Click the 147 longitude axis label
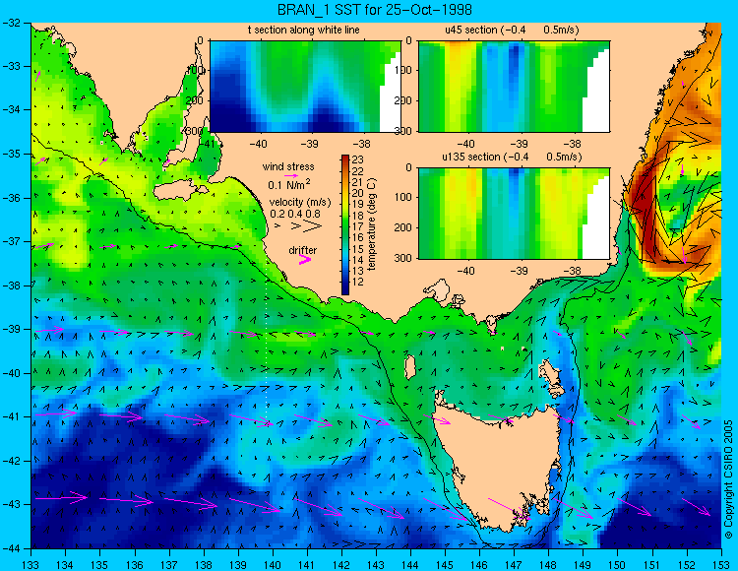This screenshot has width=738, height=571. click(514, 564)
